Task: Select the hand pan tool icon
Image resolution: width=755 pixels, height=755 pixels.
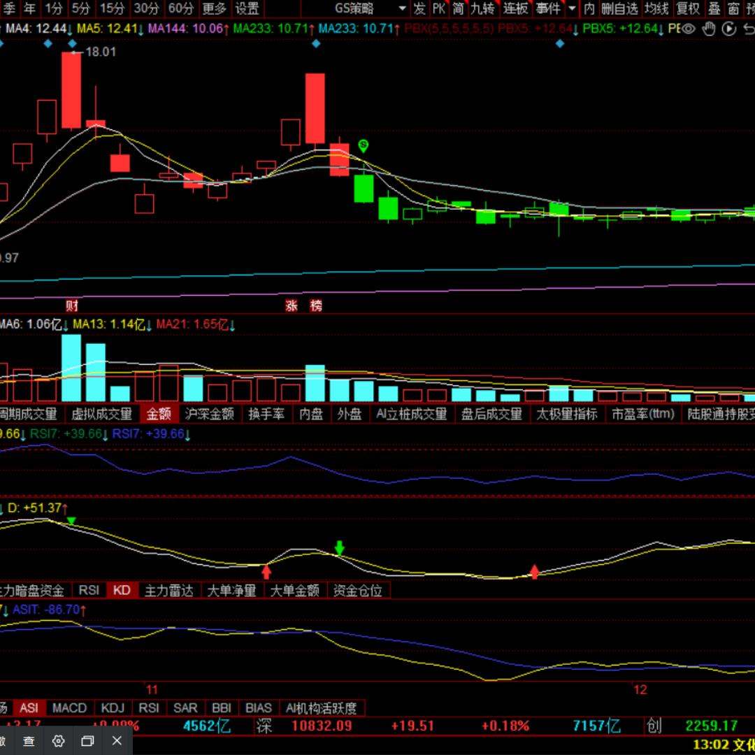Action: [x=709, y=29]
